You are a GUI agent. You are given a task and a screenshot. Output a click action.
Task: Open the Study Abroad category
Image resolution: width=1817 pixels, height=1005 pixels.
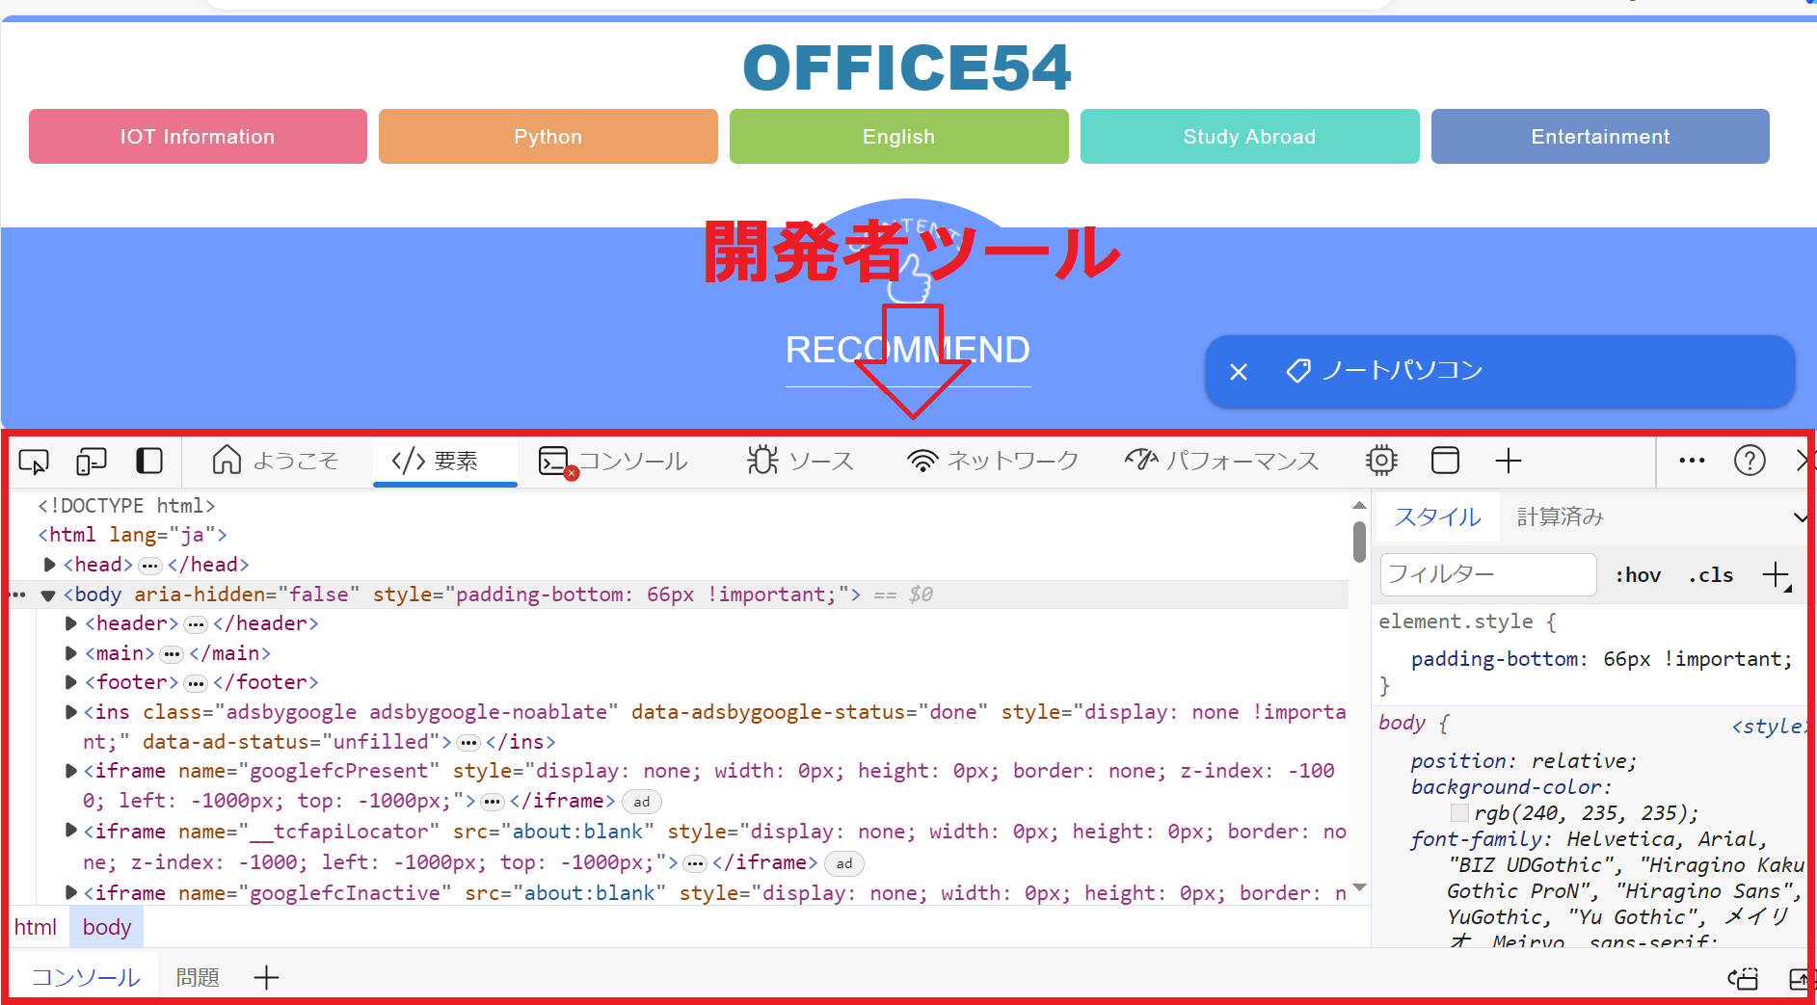1250,137
